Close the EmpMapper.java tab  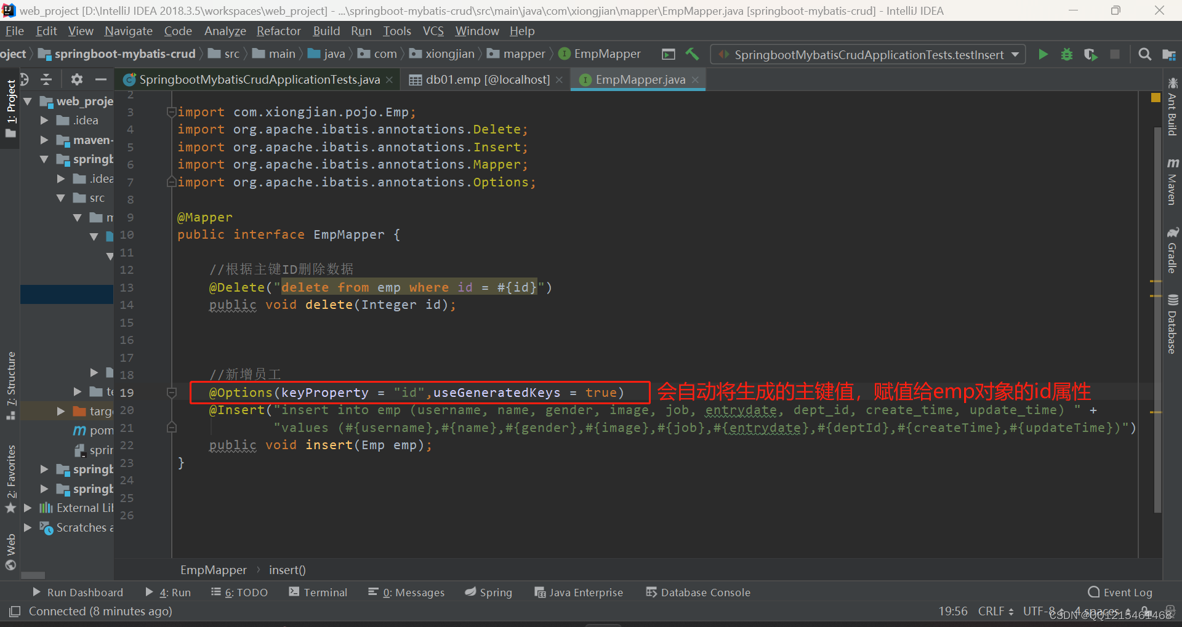(695, 80)
